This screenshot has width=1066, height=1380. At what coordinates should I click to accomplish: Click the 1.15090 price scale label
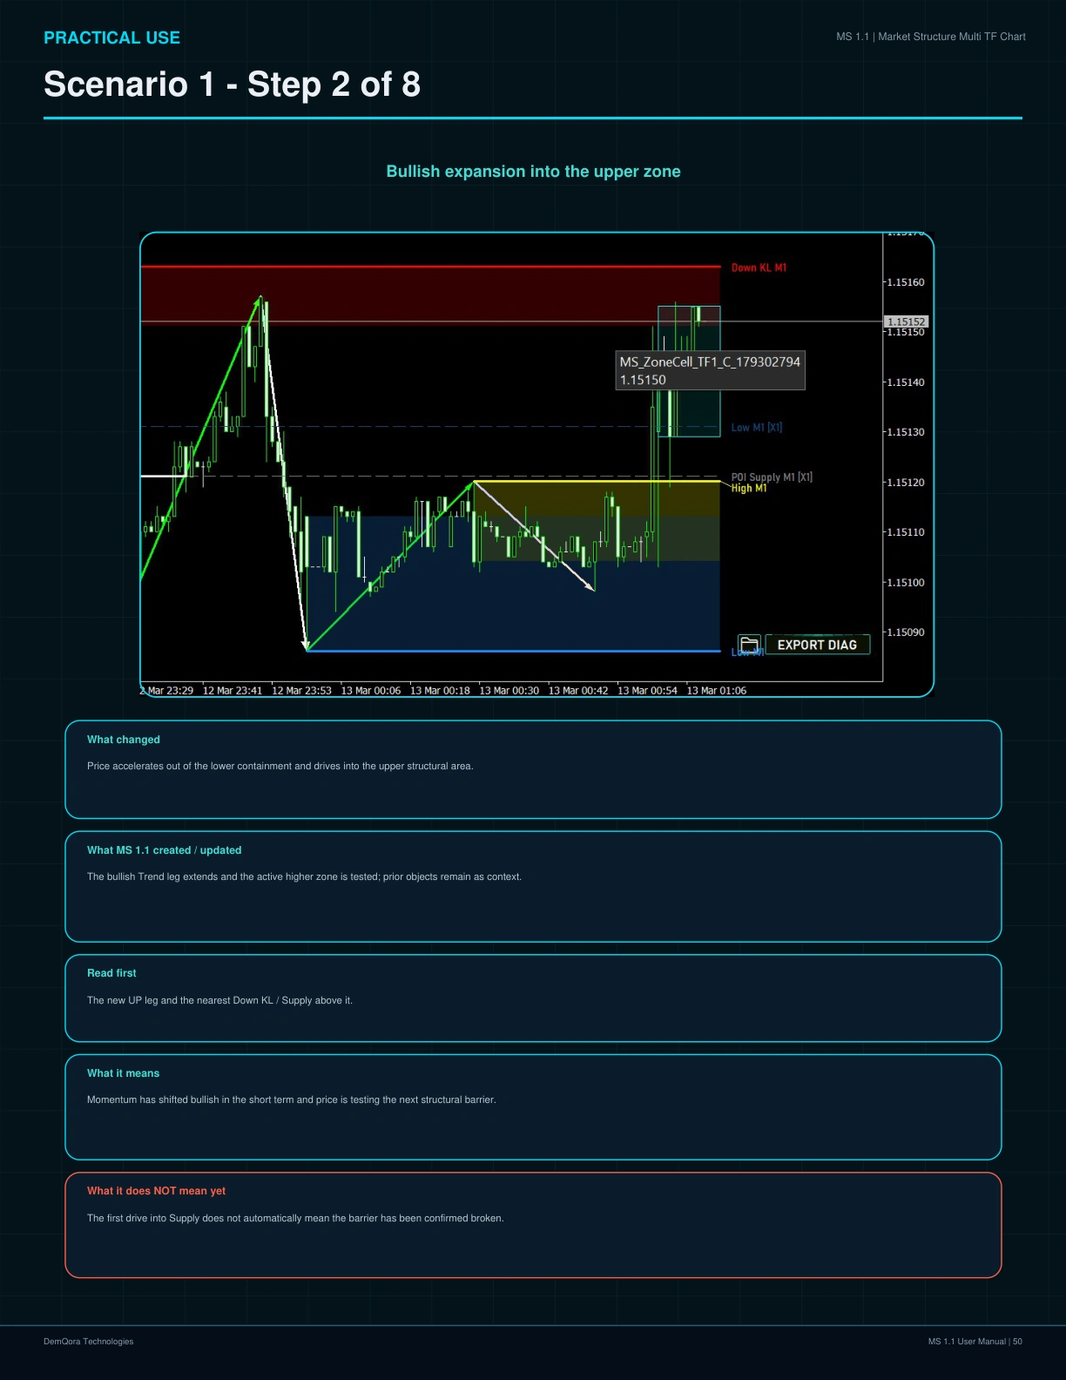[905, 632]
